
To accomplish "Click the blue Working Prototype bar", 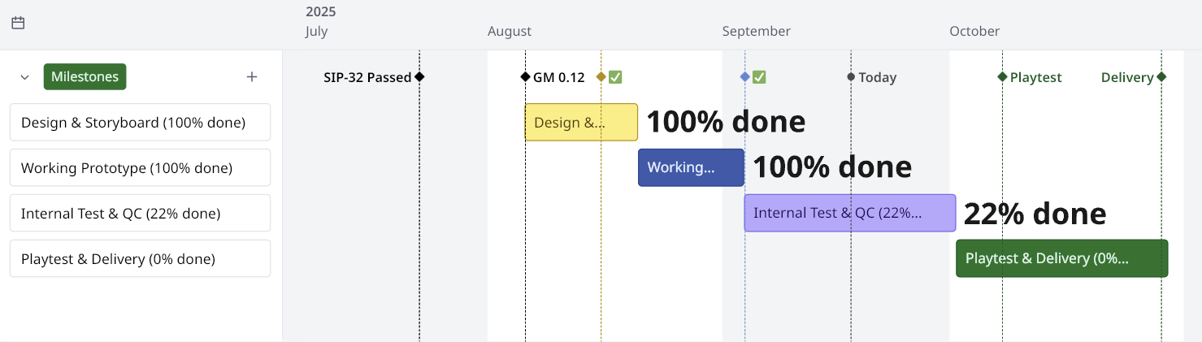I will pos(691,168).
